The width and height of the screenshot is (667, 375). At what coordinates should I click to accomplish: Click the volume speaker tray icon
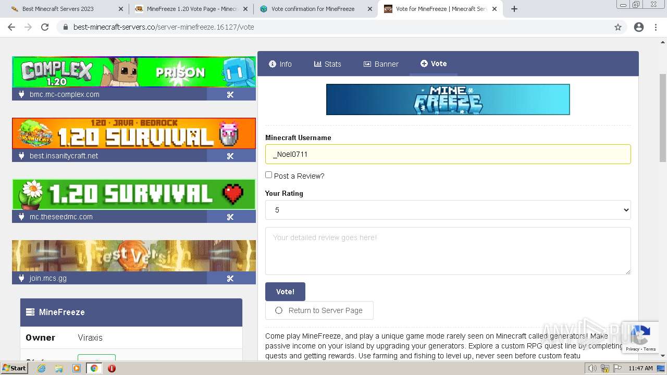592,368
